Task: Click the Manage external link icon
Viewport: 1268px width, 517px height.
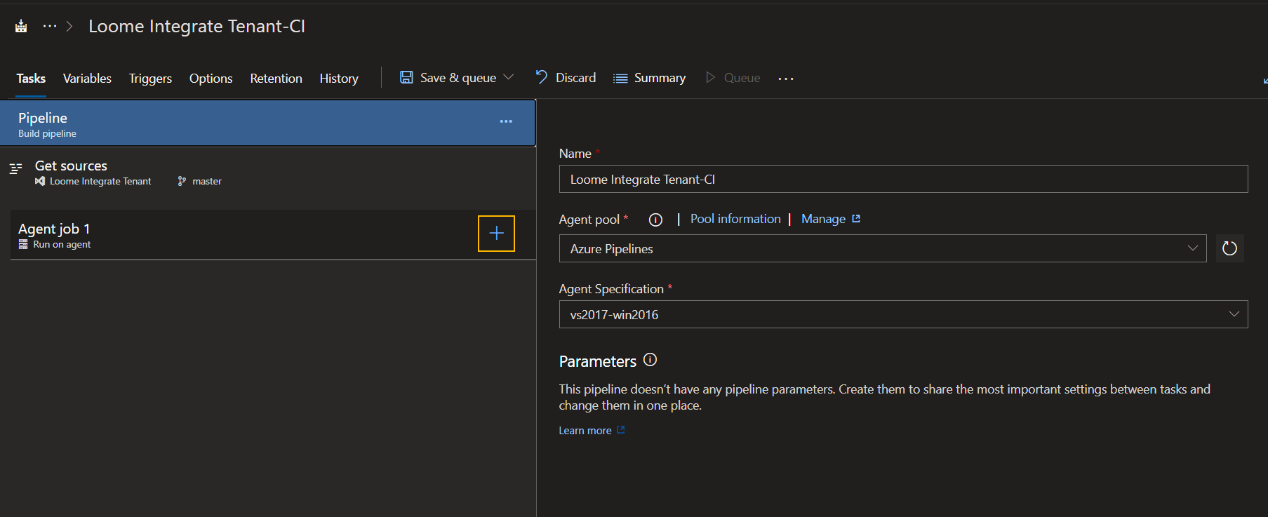Action: tap(856, 219)
